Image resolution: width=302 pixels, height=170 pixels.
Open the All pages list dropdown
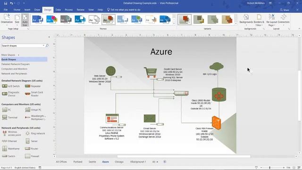(155, 161)
